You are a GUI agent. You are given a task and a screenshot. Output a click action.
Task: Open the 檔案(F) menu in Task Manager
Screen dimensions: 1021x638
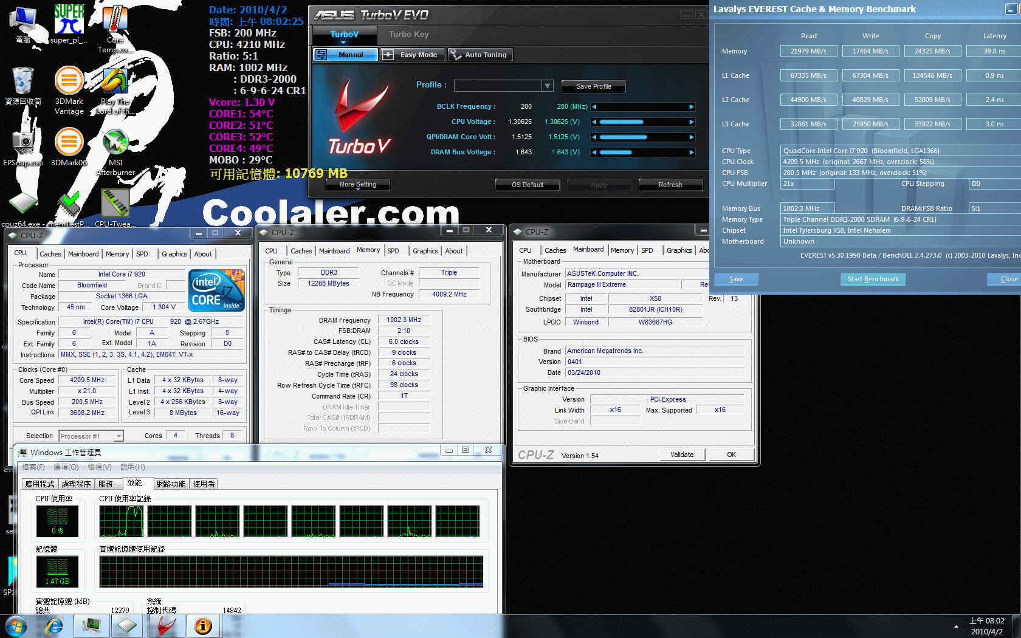[x=33, y=467]
